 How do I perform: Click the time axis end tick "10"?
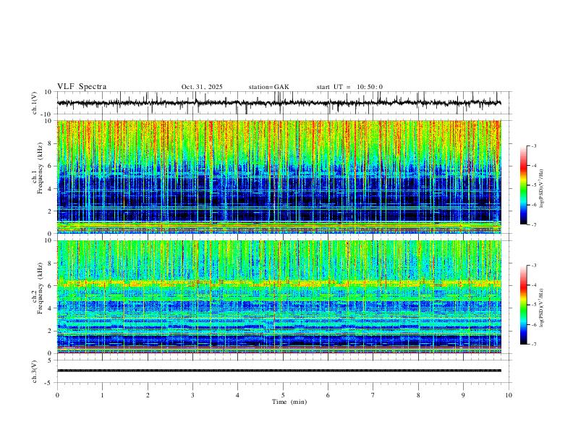[509, 395]
